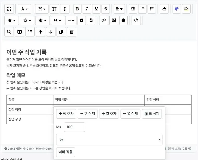Click the indent icon
198x160 pixels.
tap(133, 9)
